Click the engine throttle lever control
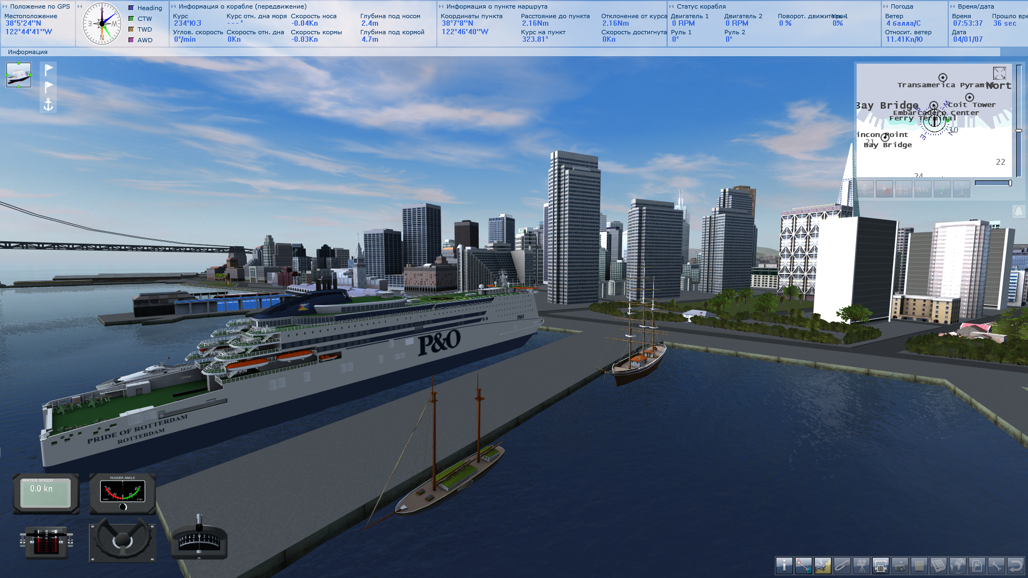 46,542
